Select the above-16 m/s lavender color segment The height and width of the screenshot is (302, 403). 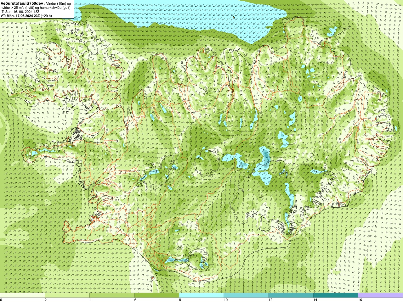[381, 295]
